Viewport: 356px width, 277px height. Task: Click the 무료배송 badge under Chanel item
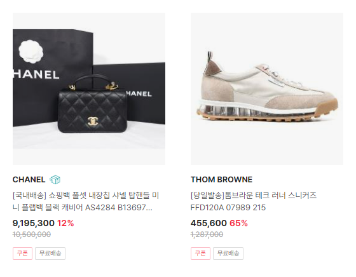tap(50, 253)
